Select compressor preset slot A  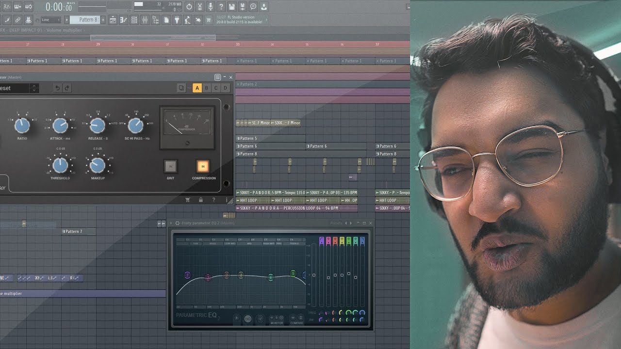tap(197, 88)
